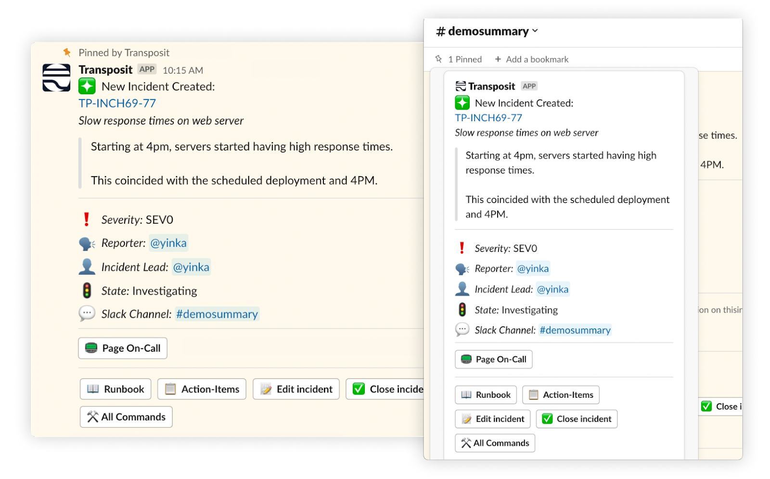The height and width of the screenshot is (479, 770).
Task: Click the speaking head Reporter icon in popup
Action: 462,269
